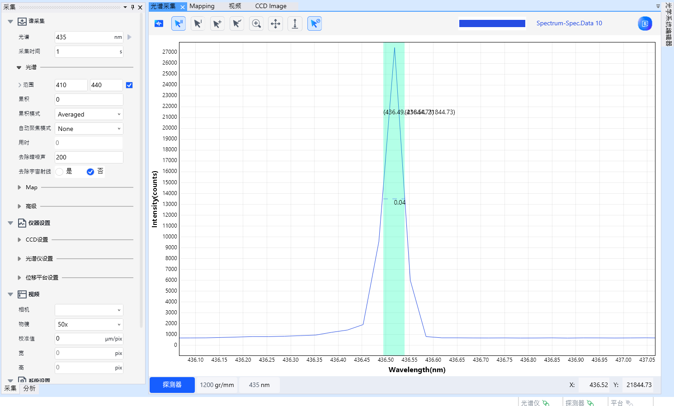Select 否 for 去除宇宙射线

pos(90,172)
